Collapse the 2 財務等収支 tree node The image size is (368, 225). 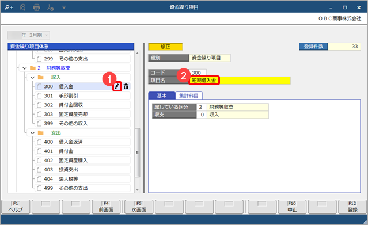25,68
